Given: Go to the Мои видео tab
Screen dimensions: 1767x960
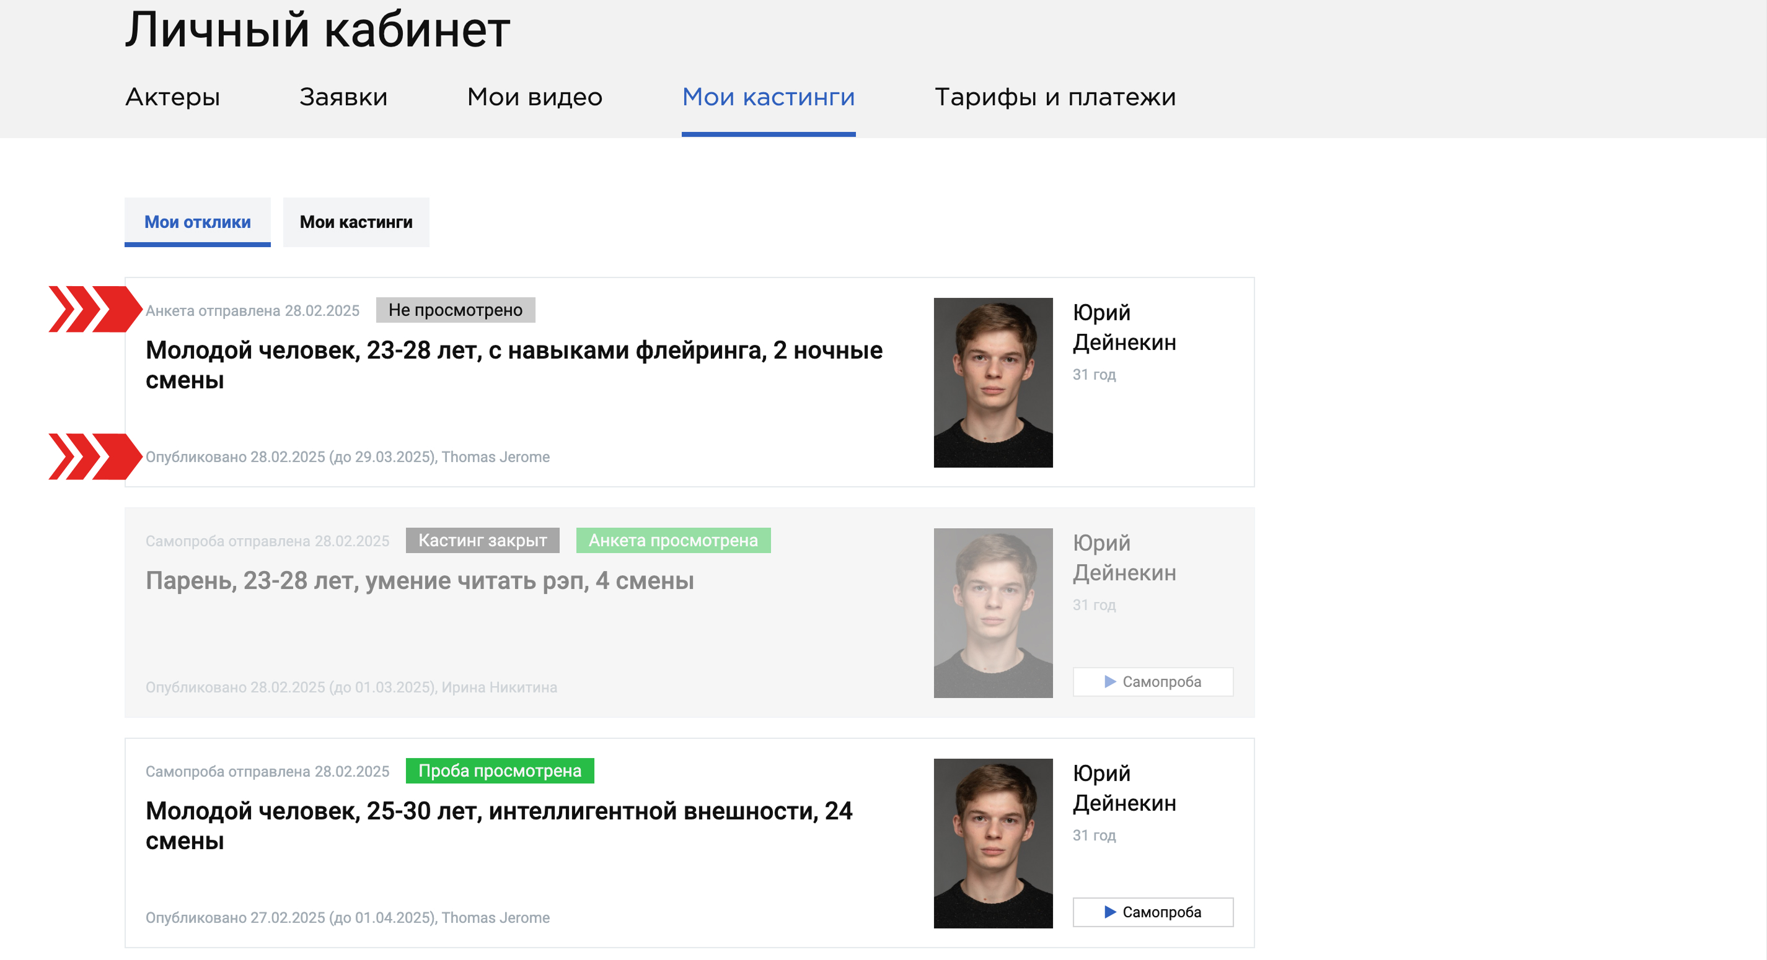Looking at the screenshot, I should (x=534, y=97).
